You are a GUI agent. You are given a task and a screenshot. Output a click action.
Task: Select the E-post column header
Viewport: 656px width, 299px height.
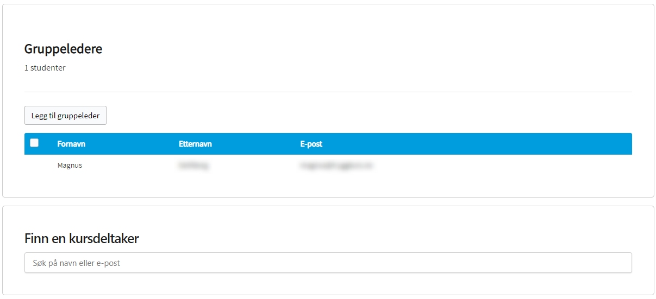pyautogui.click(x=311, y=144)
